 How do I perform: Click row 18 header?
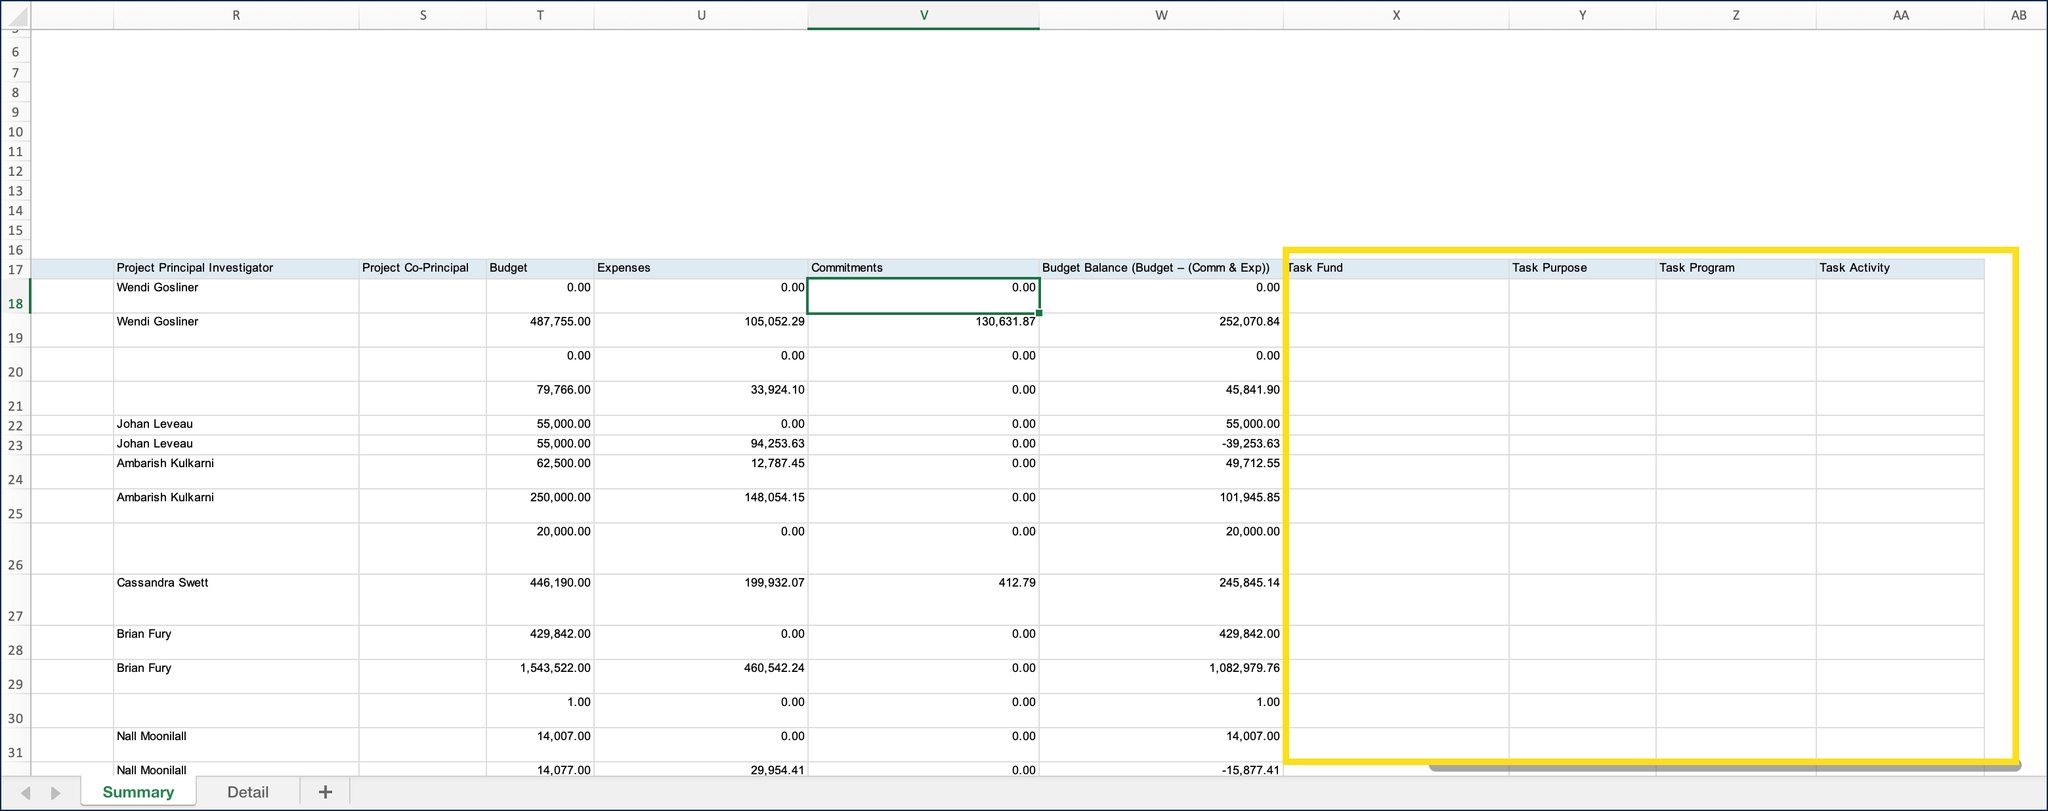tap(15, 296)
